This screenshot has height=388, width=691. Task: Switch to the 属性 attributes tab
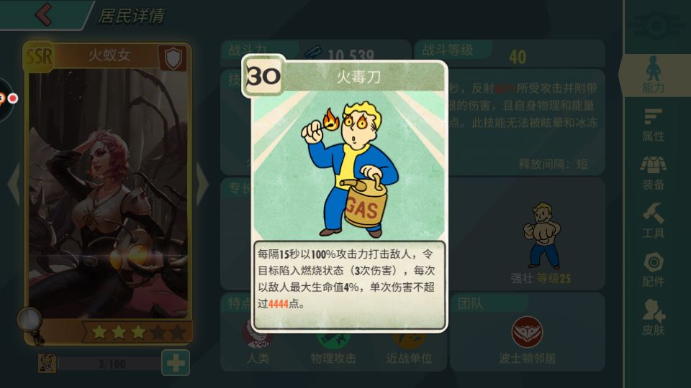[653, 125]
